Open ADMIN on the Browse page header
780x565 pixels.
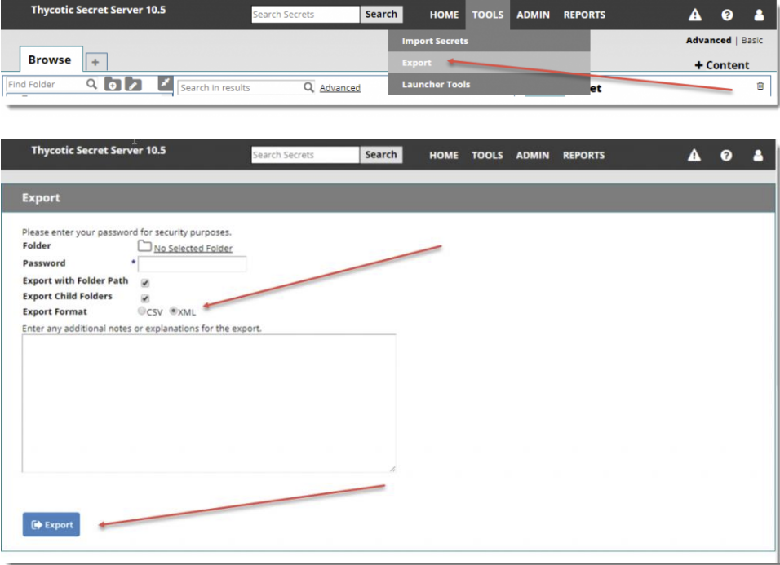(533, 15)
